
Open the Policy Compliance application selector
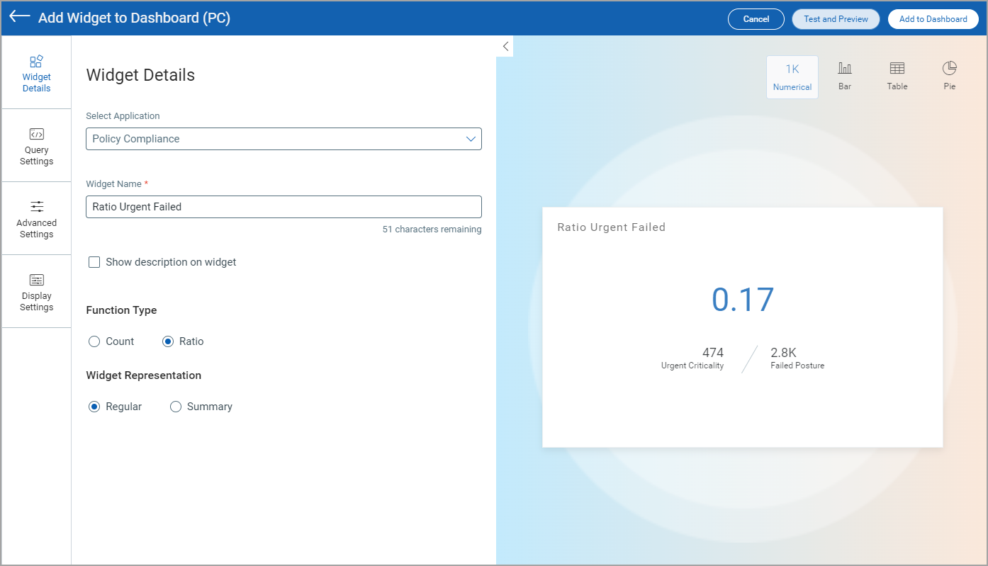tap(284, 139)
